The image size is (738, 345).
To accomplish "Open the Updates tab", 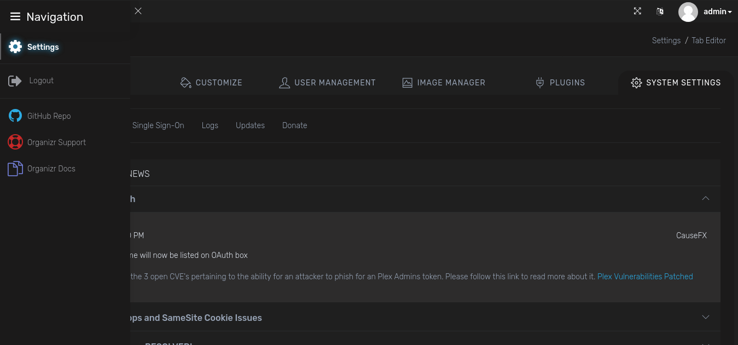I will [250, 125].
